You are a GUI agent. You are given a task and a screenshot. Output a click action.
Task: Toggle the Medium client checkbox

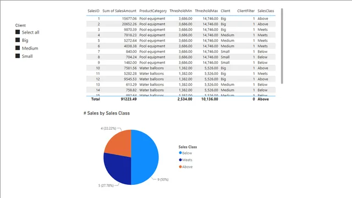[x=18, y=48]
